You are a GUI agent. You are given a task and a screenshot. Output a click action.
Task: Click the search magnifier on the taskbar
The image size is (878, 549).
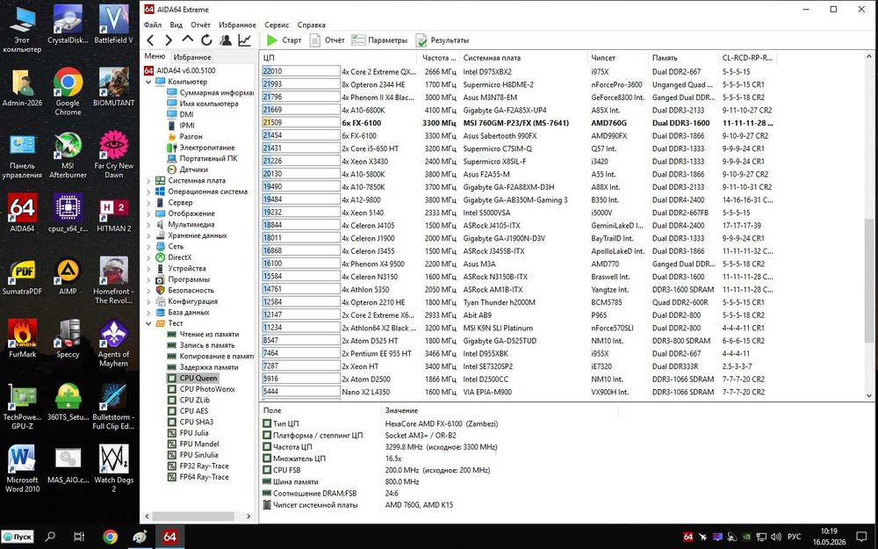click(x=50, y=537)
